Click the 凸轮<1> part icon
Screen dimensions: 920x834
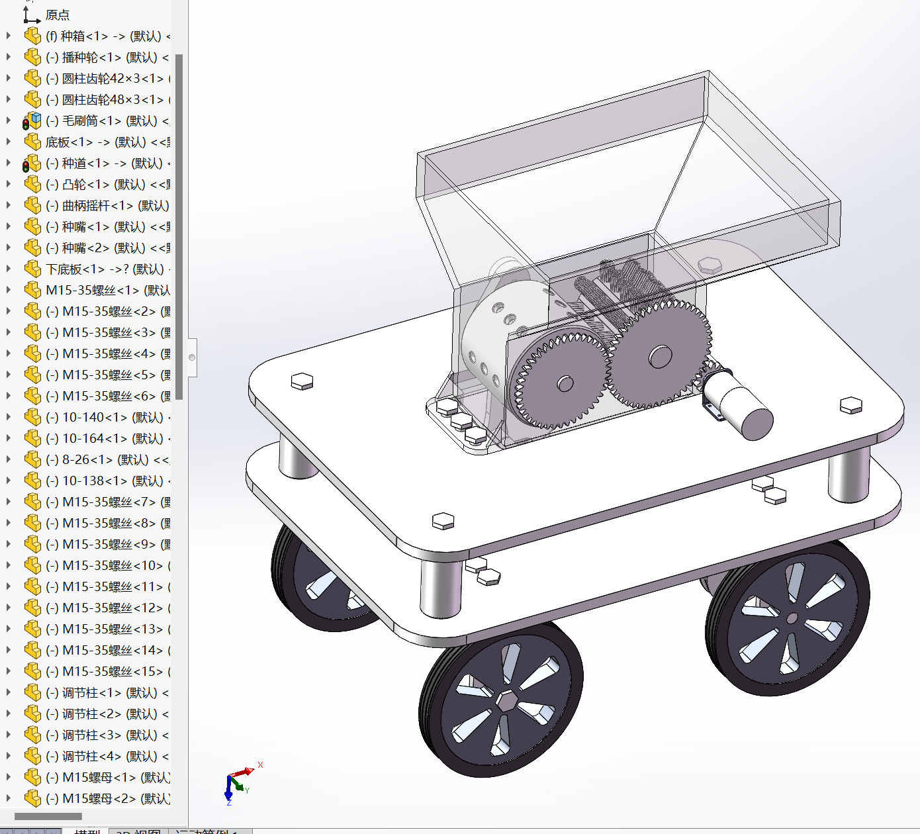(x=32, y=185)
